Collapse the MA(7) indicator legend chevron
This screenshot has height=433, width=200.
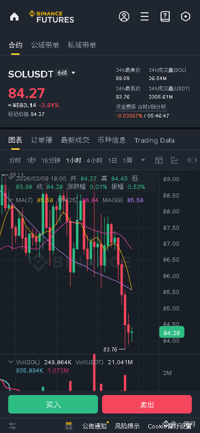[11, 200]
